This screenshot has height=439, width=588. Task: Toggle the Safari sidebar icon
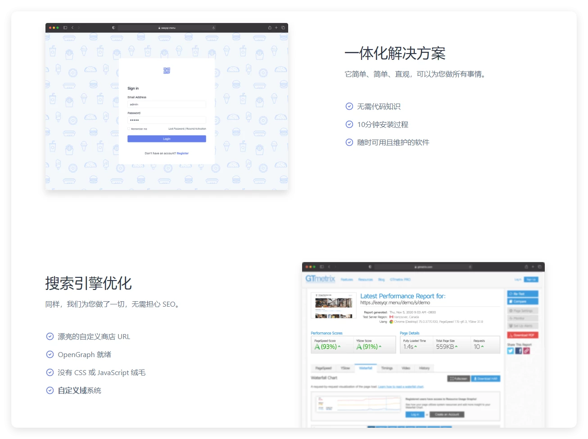[x=65, y=27]
